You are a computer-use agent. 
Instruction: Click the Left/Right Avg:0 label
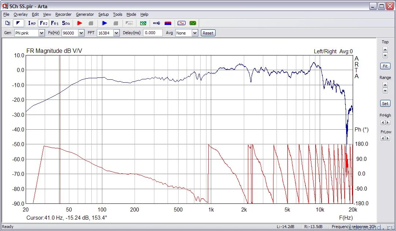(x=333, y=51)
